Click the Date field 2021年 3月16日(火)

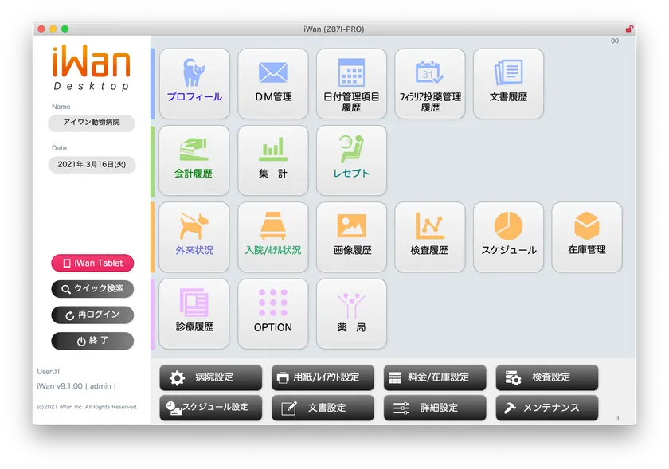(92, 165)
